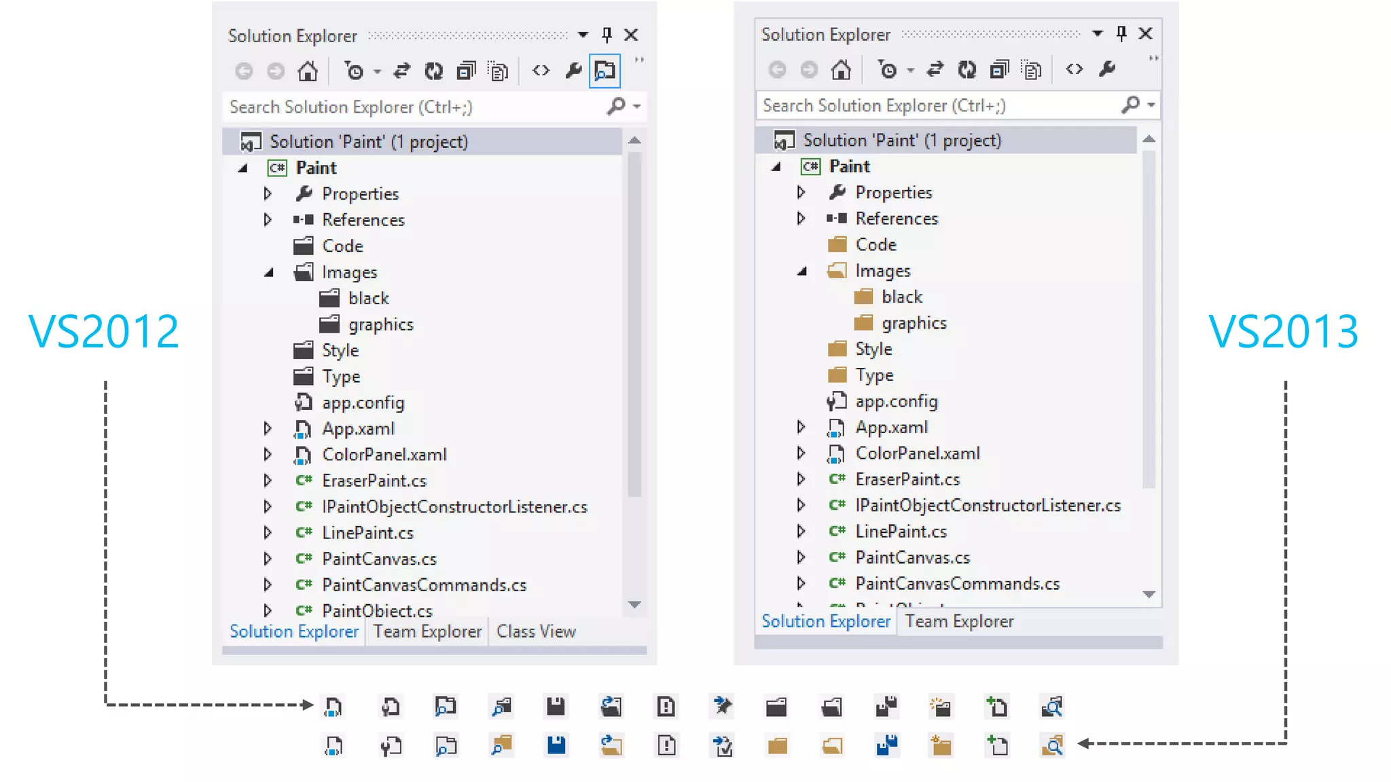Toggle auto-hide pin on VS2013 panel
The height and width of the screenshot is (782, 1391).
click(x=1121, y=33)
